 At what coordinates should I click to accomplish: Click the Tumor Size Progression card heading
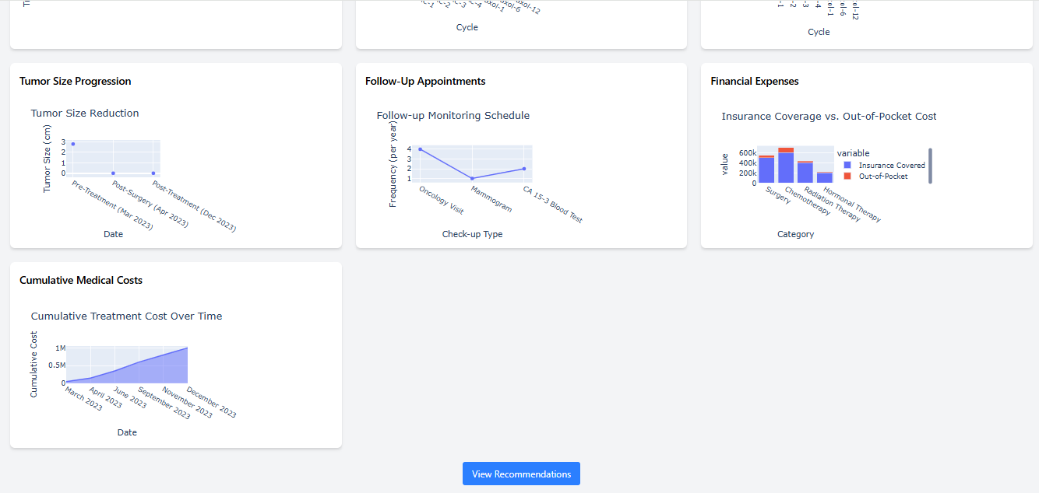76,81
